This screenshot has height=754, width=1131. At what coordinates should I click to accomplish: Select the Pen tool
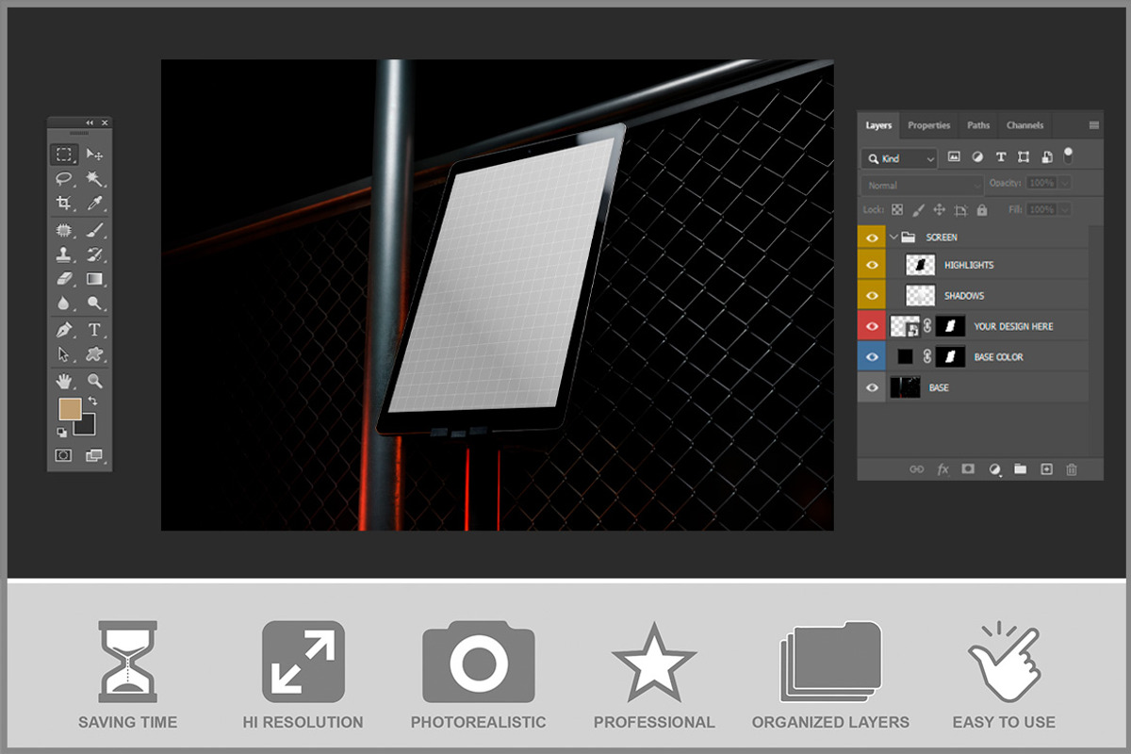(64, 330)
